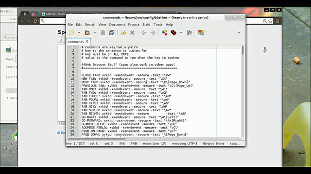Image resolution: width=311 pixels, height=174 pixels.
Task: Click the Chrome back arrow
Action: 22,21
